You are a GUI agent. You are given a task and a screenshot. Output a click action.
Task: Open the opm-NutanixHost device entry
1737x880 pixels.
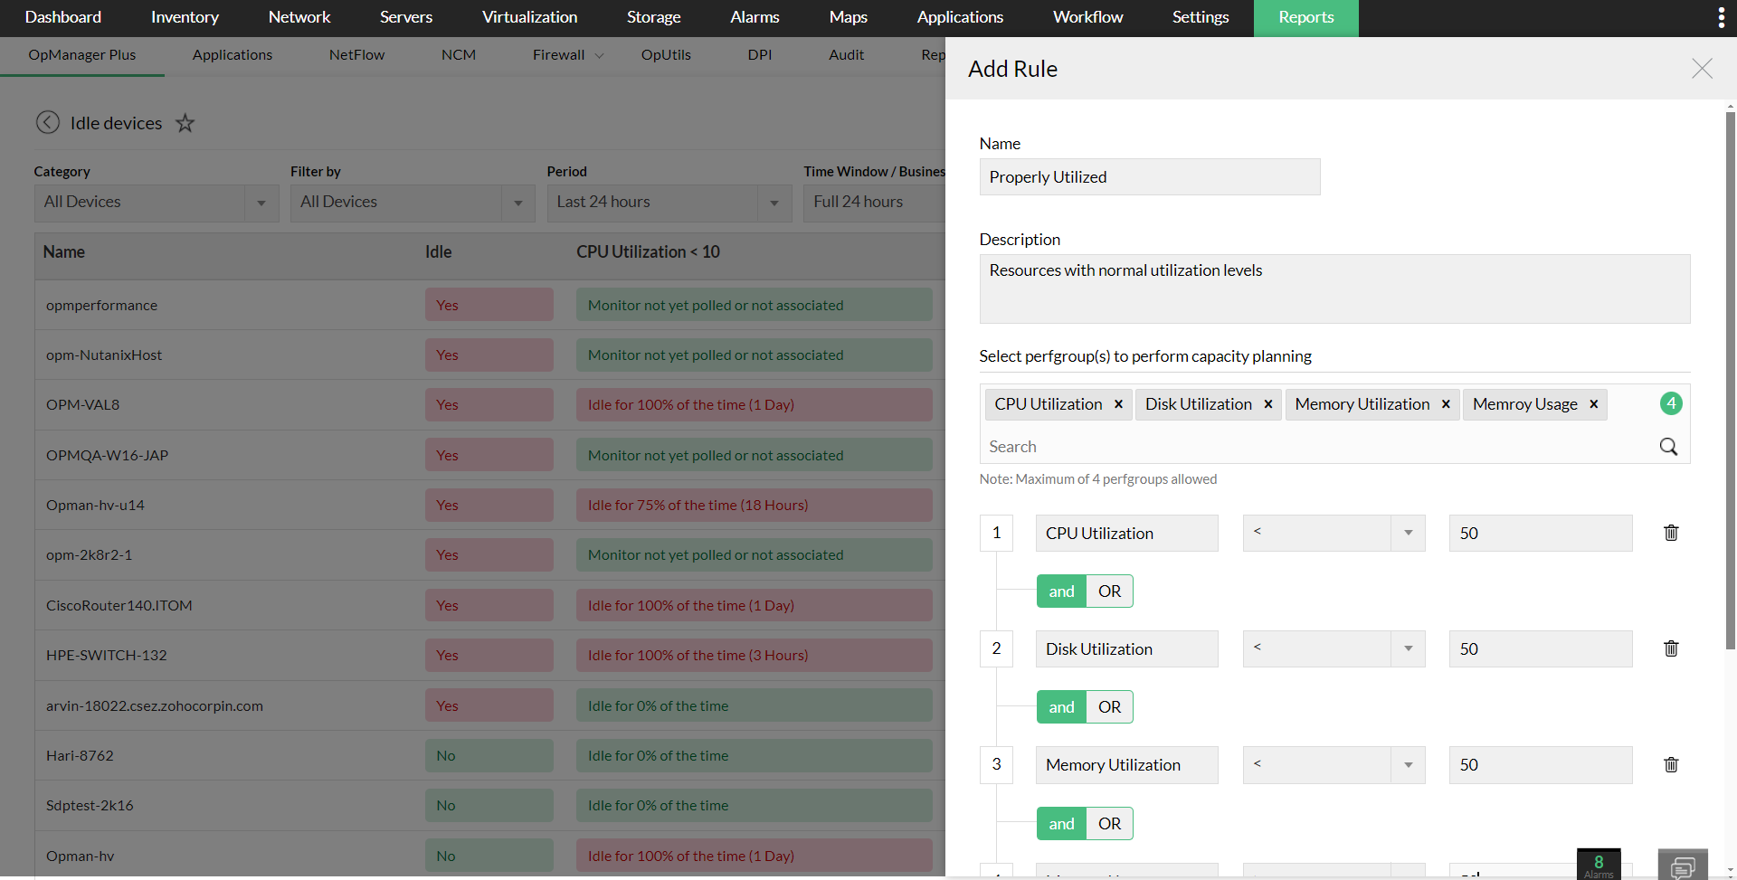click(104, 355)
